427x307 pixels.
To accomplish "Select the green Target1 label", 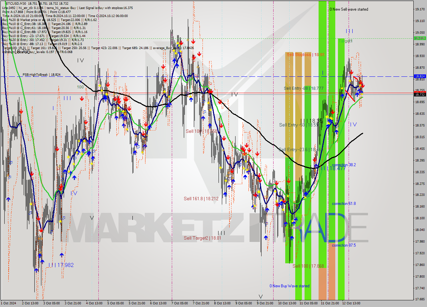I will (x=345, y=41).
